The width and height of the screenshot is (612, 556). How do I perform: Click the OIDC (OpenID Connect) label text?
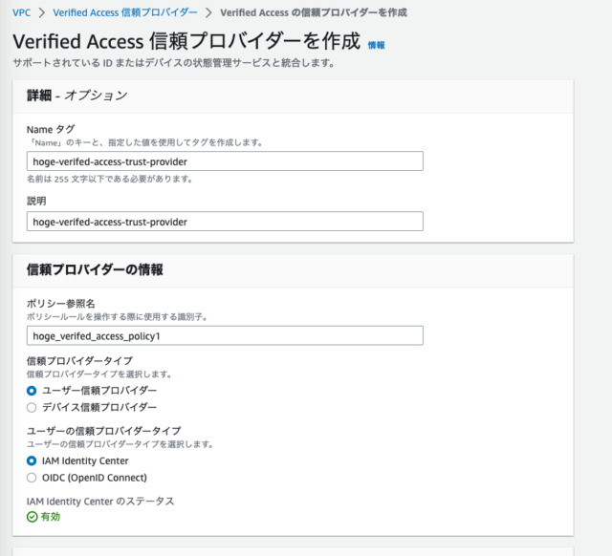[x=95, y=478]
